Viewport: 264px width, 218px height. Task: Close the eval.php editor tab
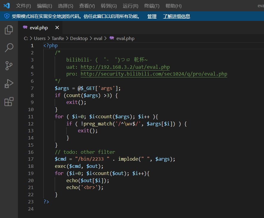[x=57, y=27]
